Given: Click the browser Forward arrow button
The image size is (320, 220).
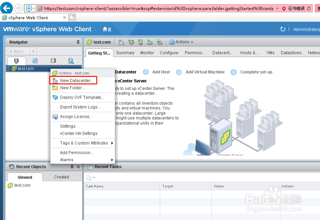Looking at the screenshot, I should point(19,8).
